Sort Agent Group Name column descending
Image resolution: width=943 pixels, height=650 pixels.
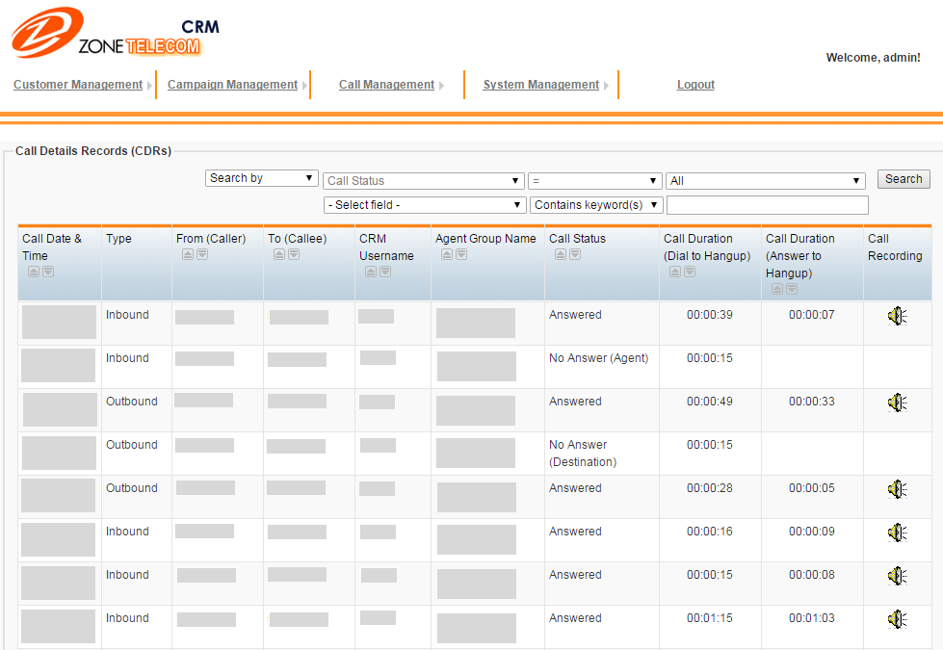461,254
